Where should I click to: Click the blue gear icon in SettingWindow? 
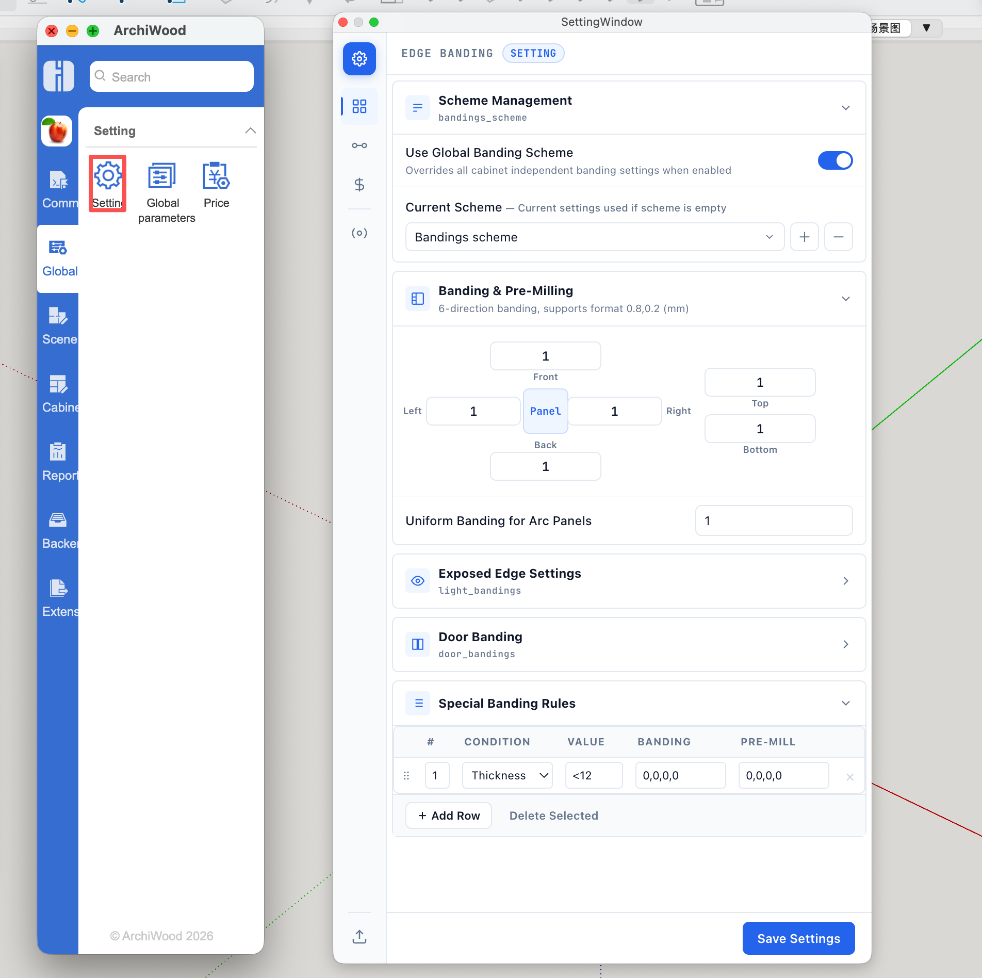(x=359, y=59)
